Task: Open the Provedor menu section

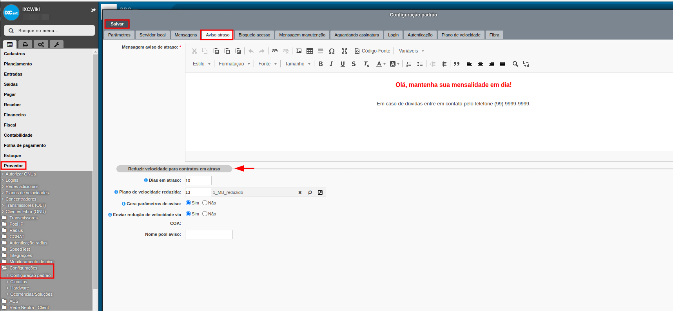Action: [13, 166]
